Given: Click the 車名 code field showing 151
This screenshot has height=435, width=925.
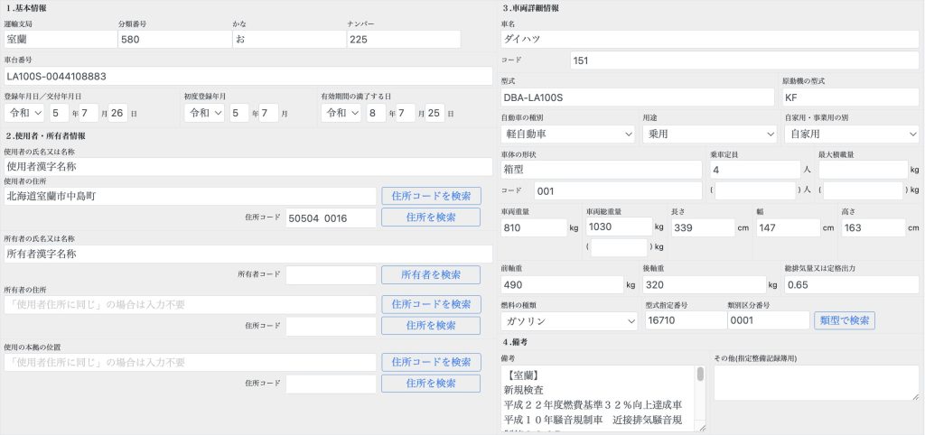Looking at the screenshot, I should click(x=744, y=60).
